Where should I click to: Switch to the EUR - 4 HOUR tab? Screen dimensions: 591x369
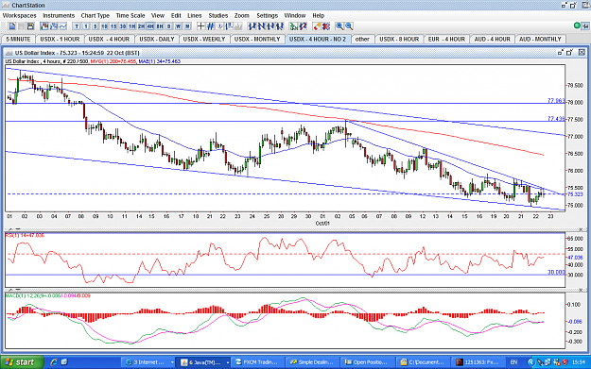click(446, 39)
